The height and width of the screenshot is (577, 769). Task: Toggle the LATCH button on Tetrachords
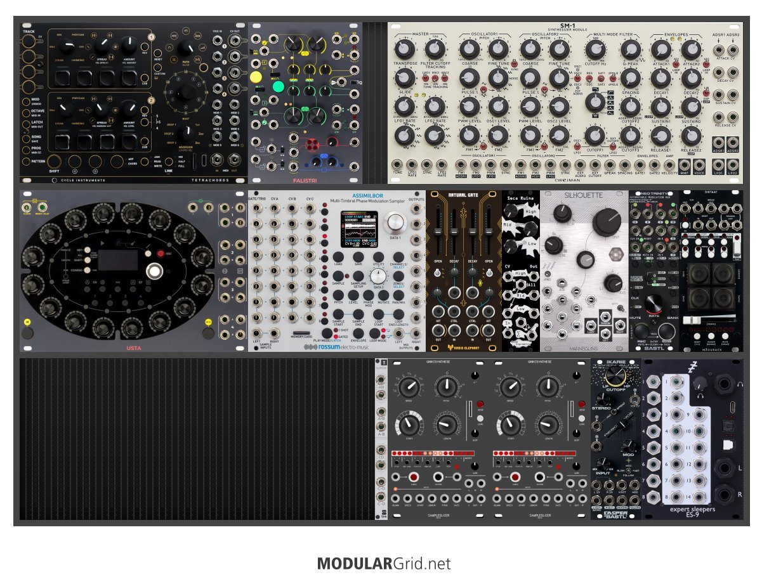(x=26, y=124)
